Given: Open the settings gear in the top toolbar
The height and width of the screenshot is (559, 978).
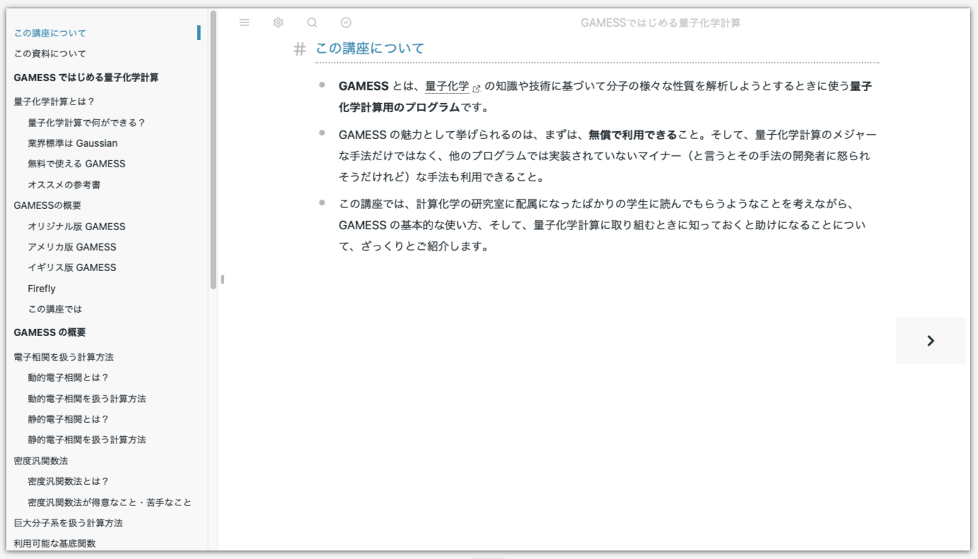Looking at the screenshot, I should 278,23.
